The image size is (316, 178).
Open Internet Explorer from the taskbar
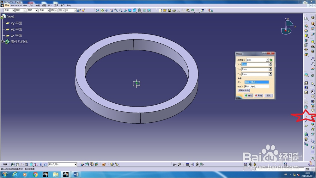[15, 175]
